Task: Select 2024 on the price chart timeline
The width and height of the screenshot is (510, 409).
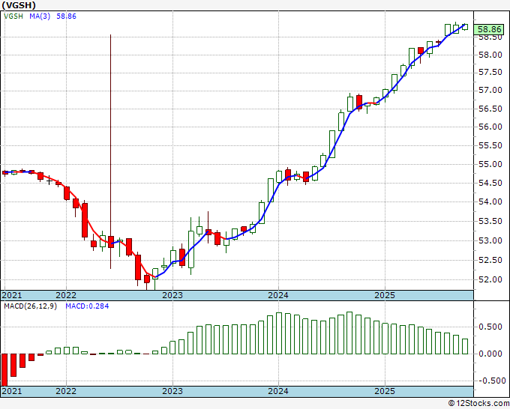Action: click(x=278, y=295)
